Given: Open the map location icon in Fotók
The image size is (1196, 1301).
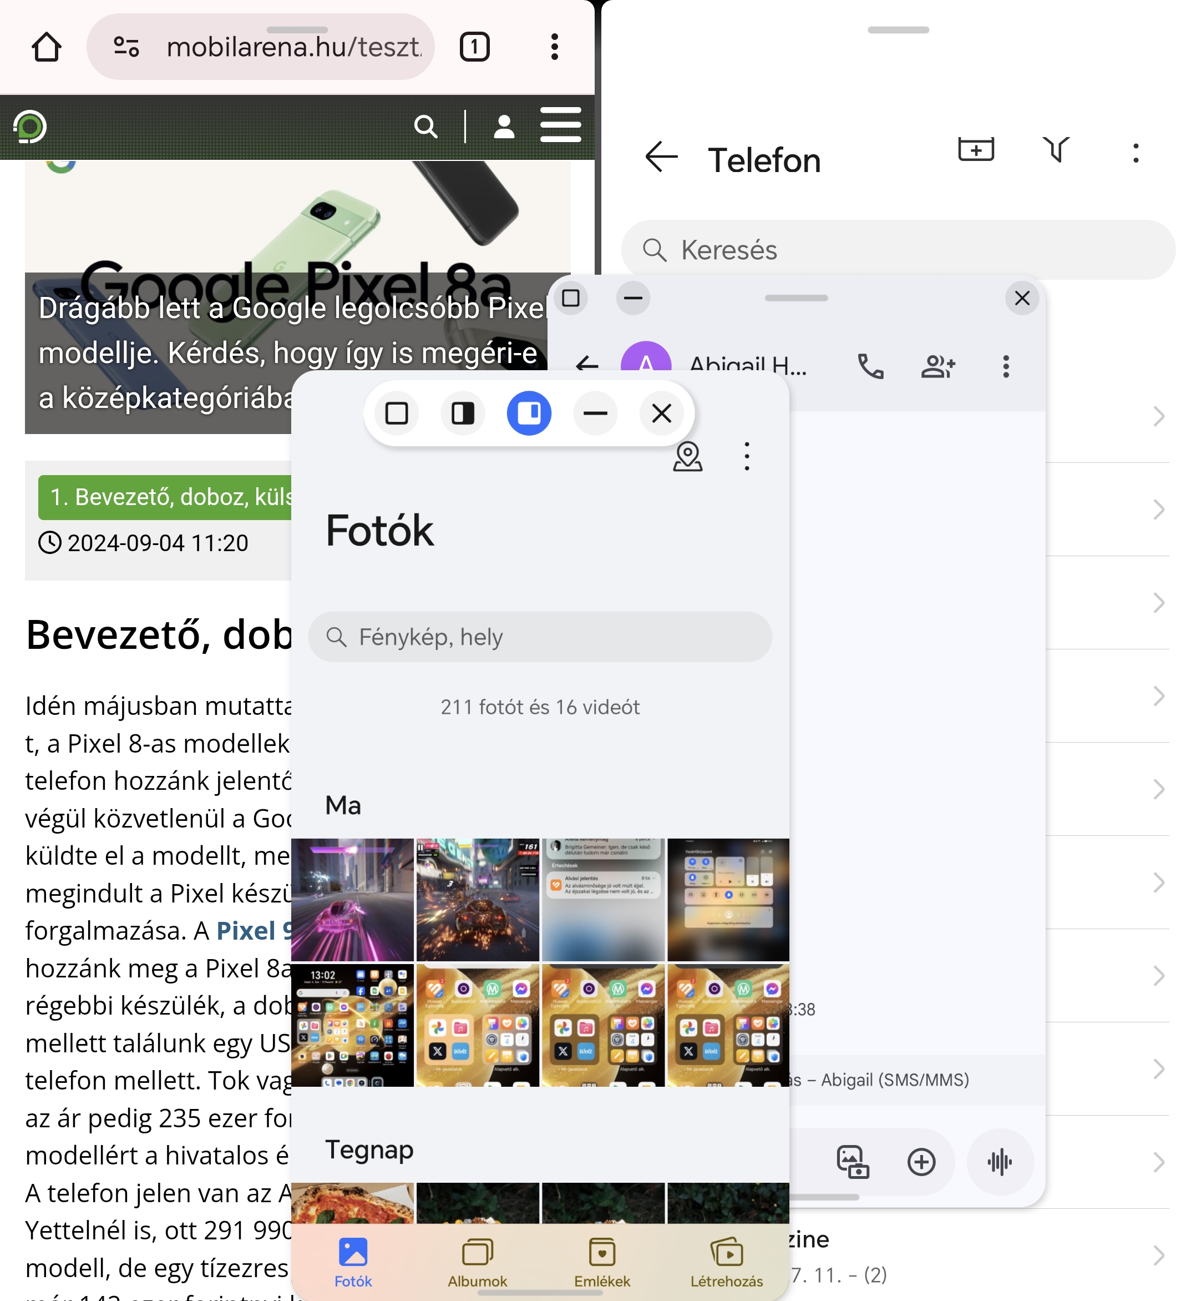Looking at the screenshot, I should pyautogui.click(x=687, y=457).
